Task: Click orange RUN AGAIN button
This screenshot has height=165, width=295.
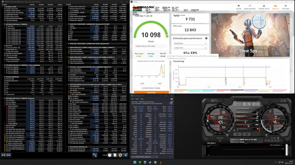Action: [x=151, y=92]
